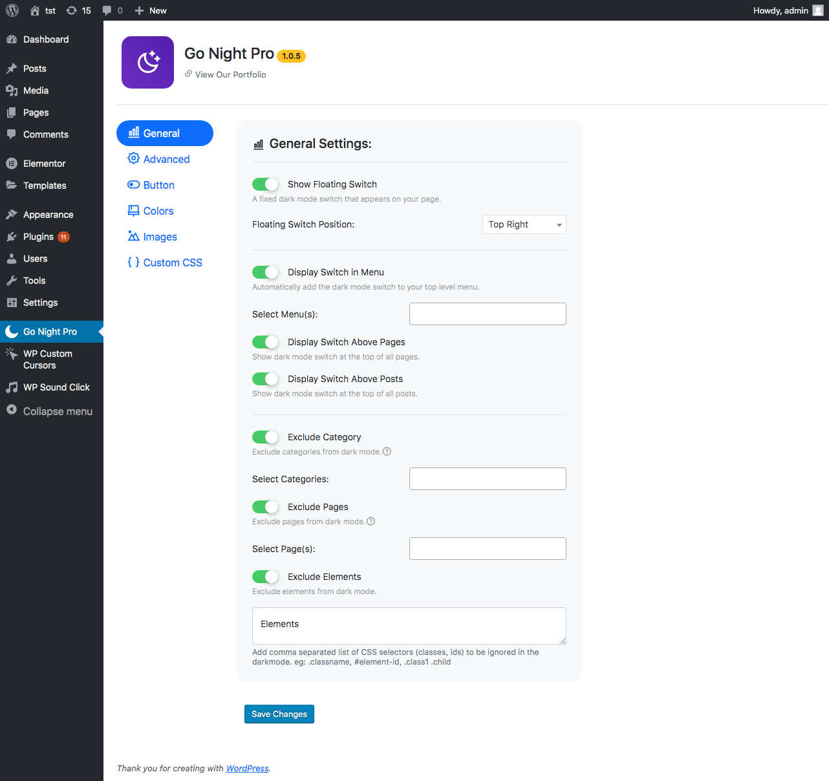Toggle the Exclude Elements switch
Image resolution: width=829 pixels, height=781 pixels.
point(265,577)
